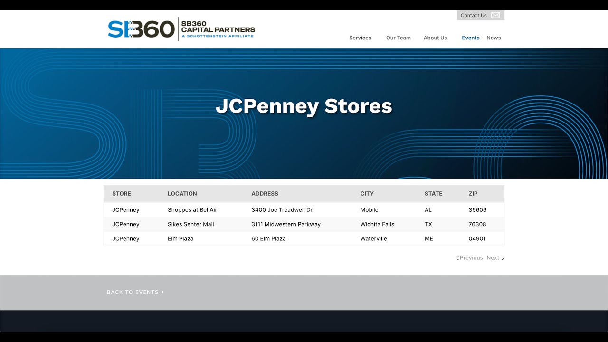Sort table by LOCATION column header
The image size is (608, 342).
[x=182, y=193]
